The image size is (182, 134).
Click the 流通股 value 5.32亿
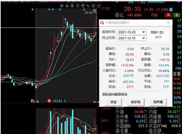coord(175,121)
